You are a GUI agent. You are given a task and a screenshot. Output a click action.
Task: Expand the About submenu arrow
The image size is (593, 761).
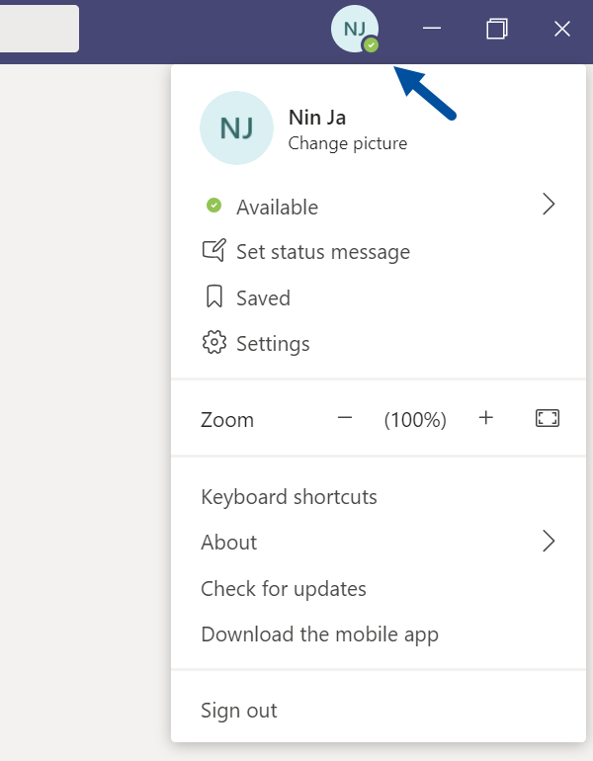[549, 542]
